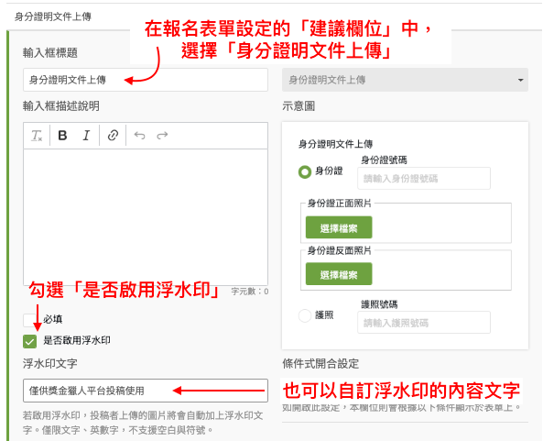The image size is (543, 441).
Task: Click the 請輸入身份證號碼 input field
Action: point(424,179)
